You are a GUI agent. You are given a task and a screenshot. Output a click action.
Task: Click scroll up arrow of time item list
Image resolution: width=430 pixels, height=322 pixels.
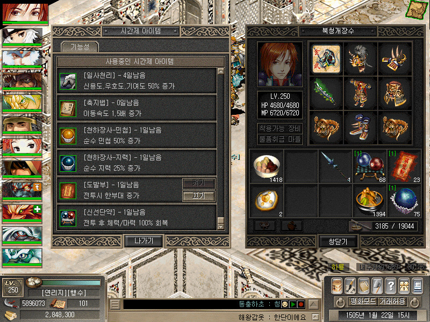click(220, 71)
